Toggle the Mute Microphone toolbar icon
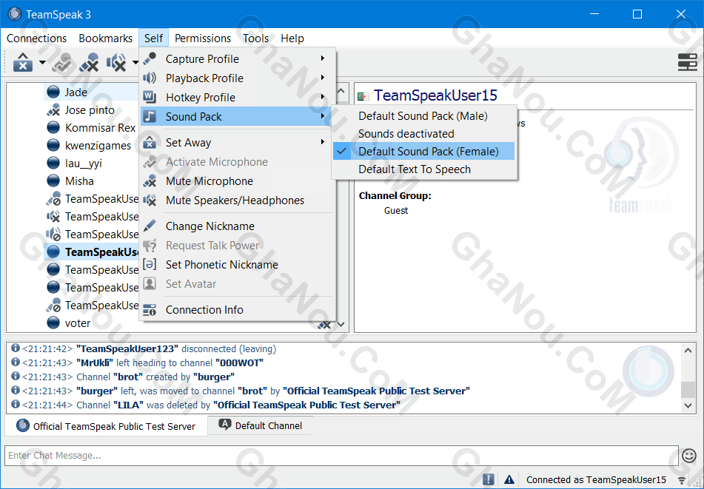Image resolution: width=704 pixels, height=489 pixels. (89, 62)
